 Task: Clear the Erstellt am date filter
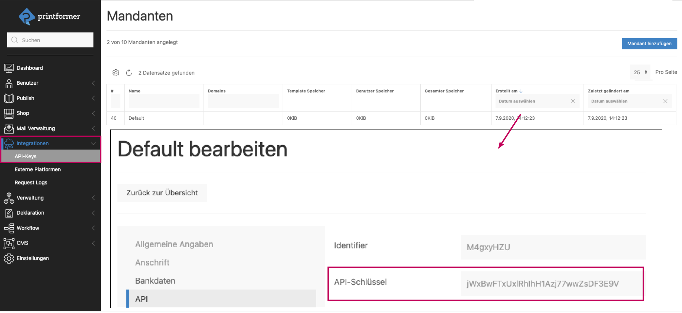573,101
